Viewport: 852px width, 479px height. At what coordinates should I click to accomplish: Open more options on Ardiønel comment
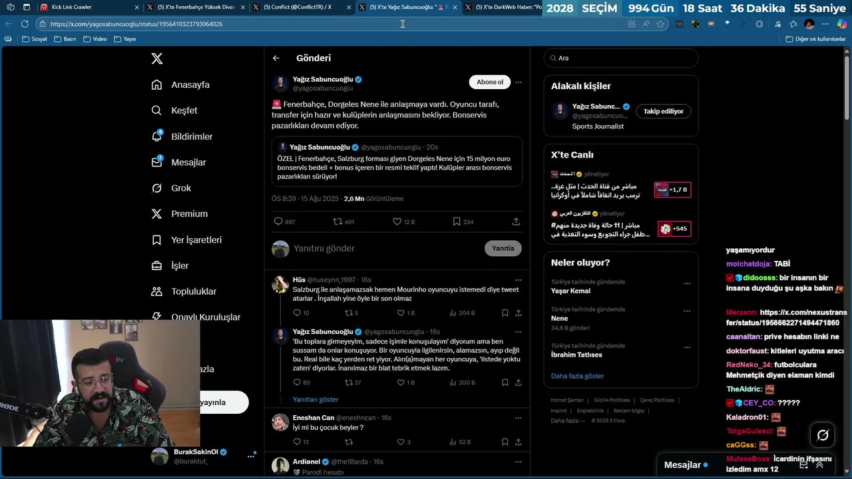coord(518,461)
